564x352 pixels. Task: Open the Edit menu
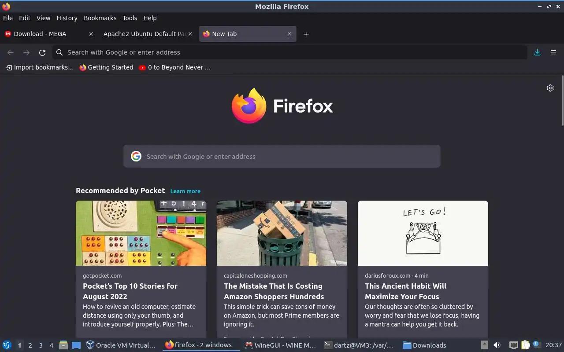point(25,18)
